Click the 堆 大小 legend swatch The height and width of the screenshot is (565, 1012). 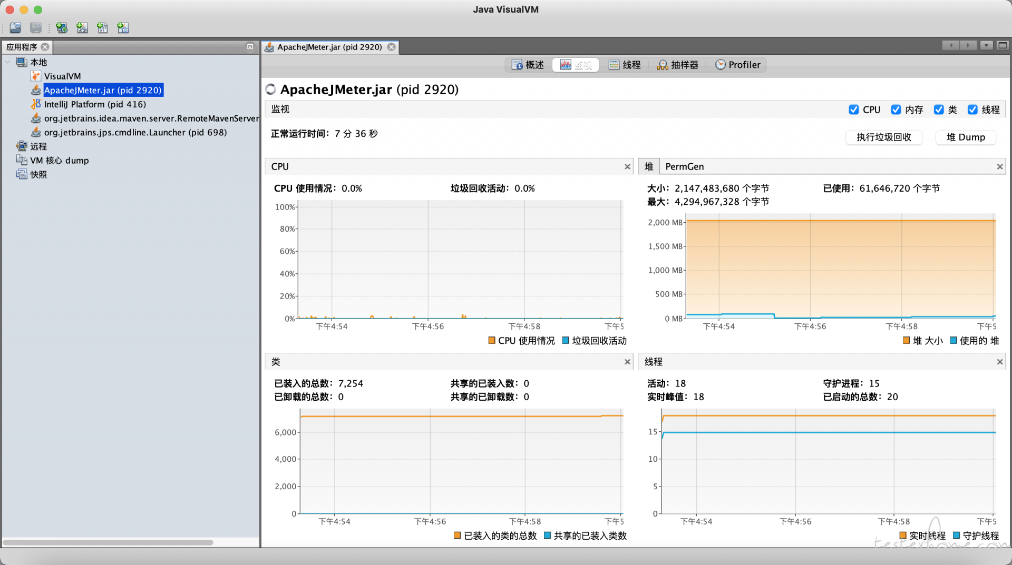907,341
